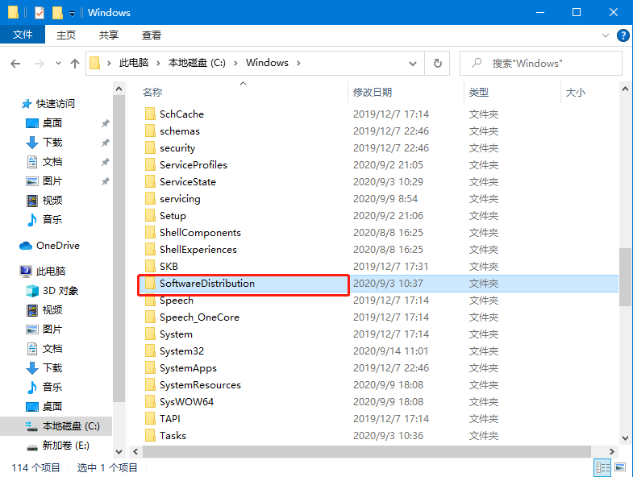Open the SchCache folder icon
This screenshot has width=633, height=477.
(x=150, y=114)
